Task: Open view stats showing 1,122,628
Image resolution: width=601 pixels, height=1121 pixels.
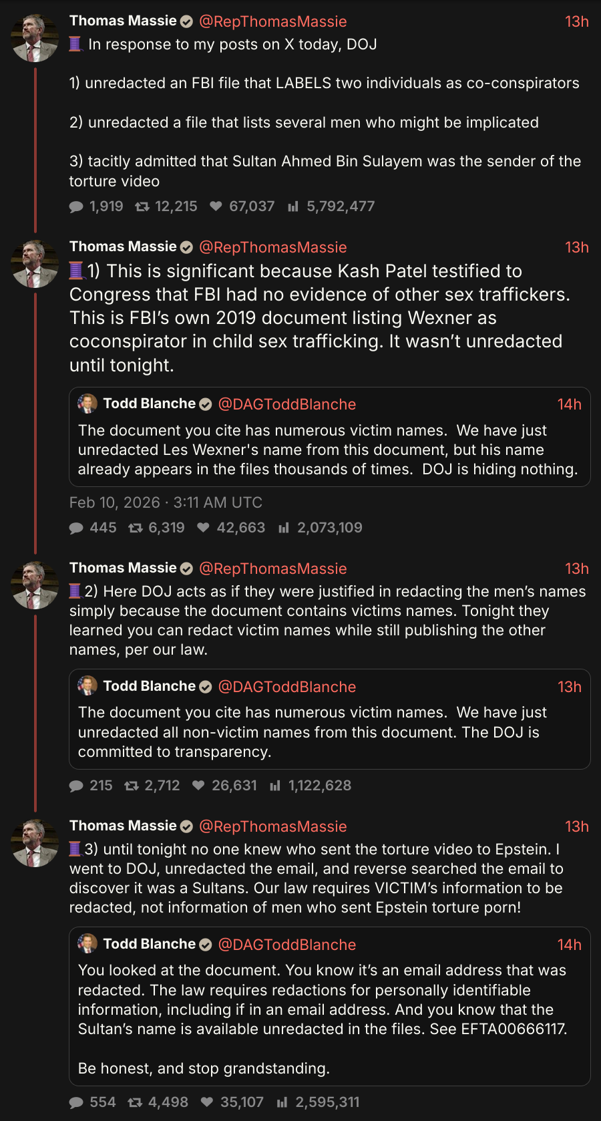Action: tap(275, 786)
